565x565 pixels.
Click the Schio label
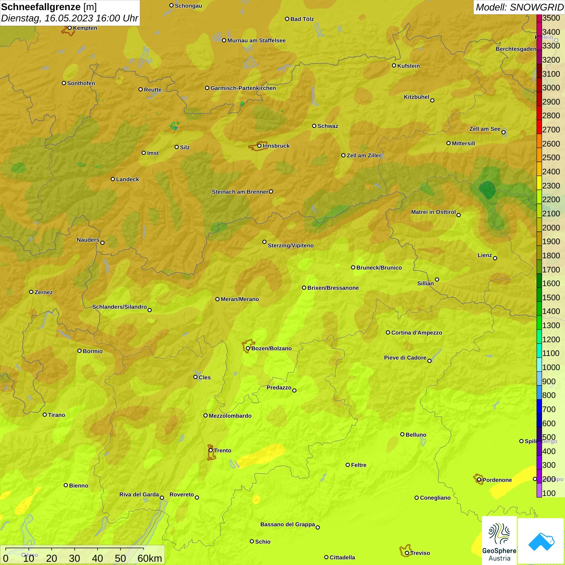[x=263, y=542]
